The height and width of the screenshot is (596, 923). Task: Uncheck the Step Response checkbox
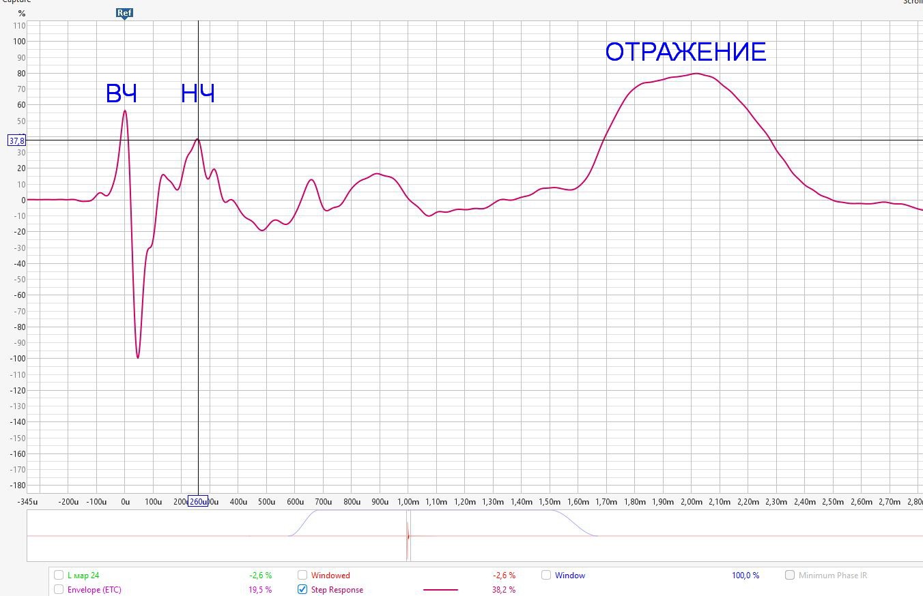302,589
